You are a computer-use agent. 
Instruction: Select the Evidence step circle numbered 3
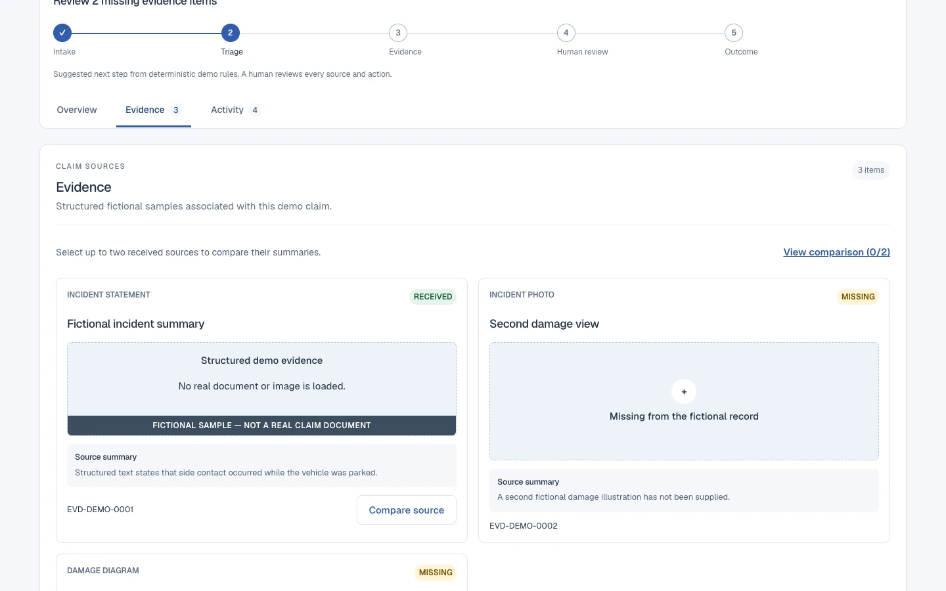(398, 33)
